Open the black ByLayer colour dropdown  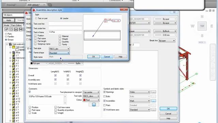[38, 63]
